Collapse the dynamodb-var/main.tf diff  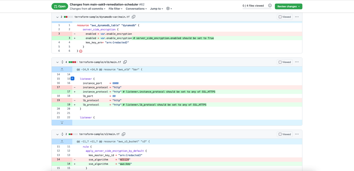point(57,17)
